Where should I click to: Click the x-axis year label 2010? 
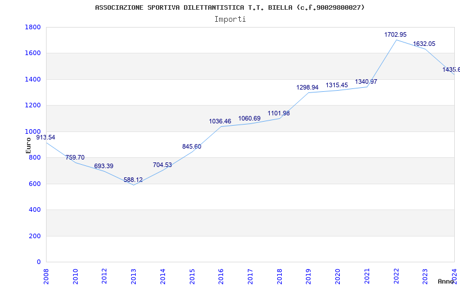click(75, 277)
